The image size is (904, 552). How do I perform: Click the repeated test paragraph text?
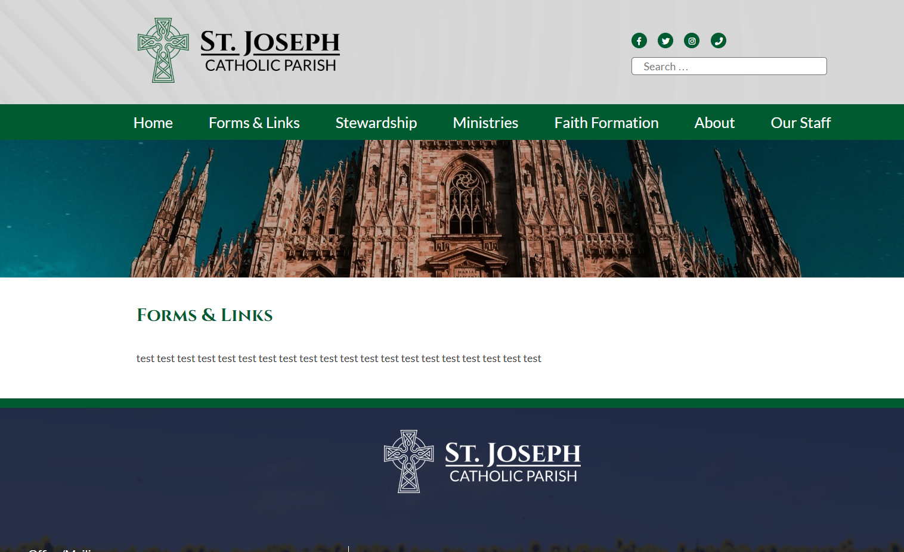click(339, 358)
